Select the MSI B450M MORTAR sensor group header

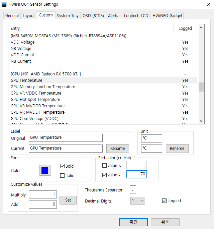tap(103, 36)
